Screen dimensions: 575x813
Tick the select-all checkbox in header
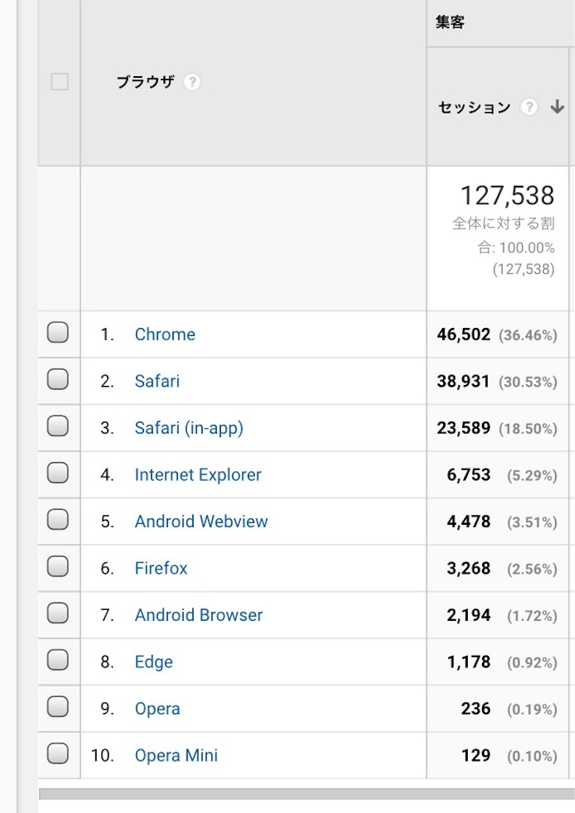coord(60,82)
